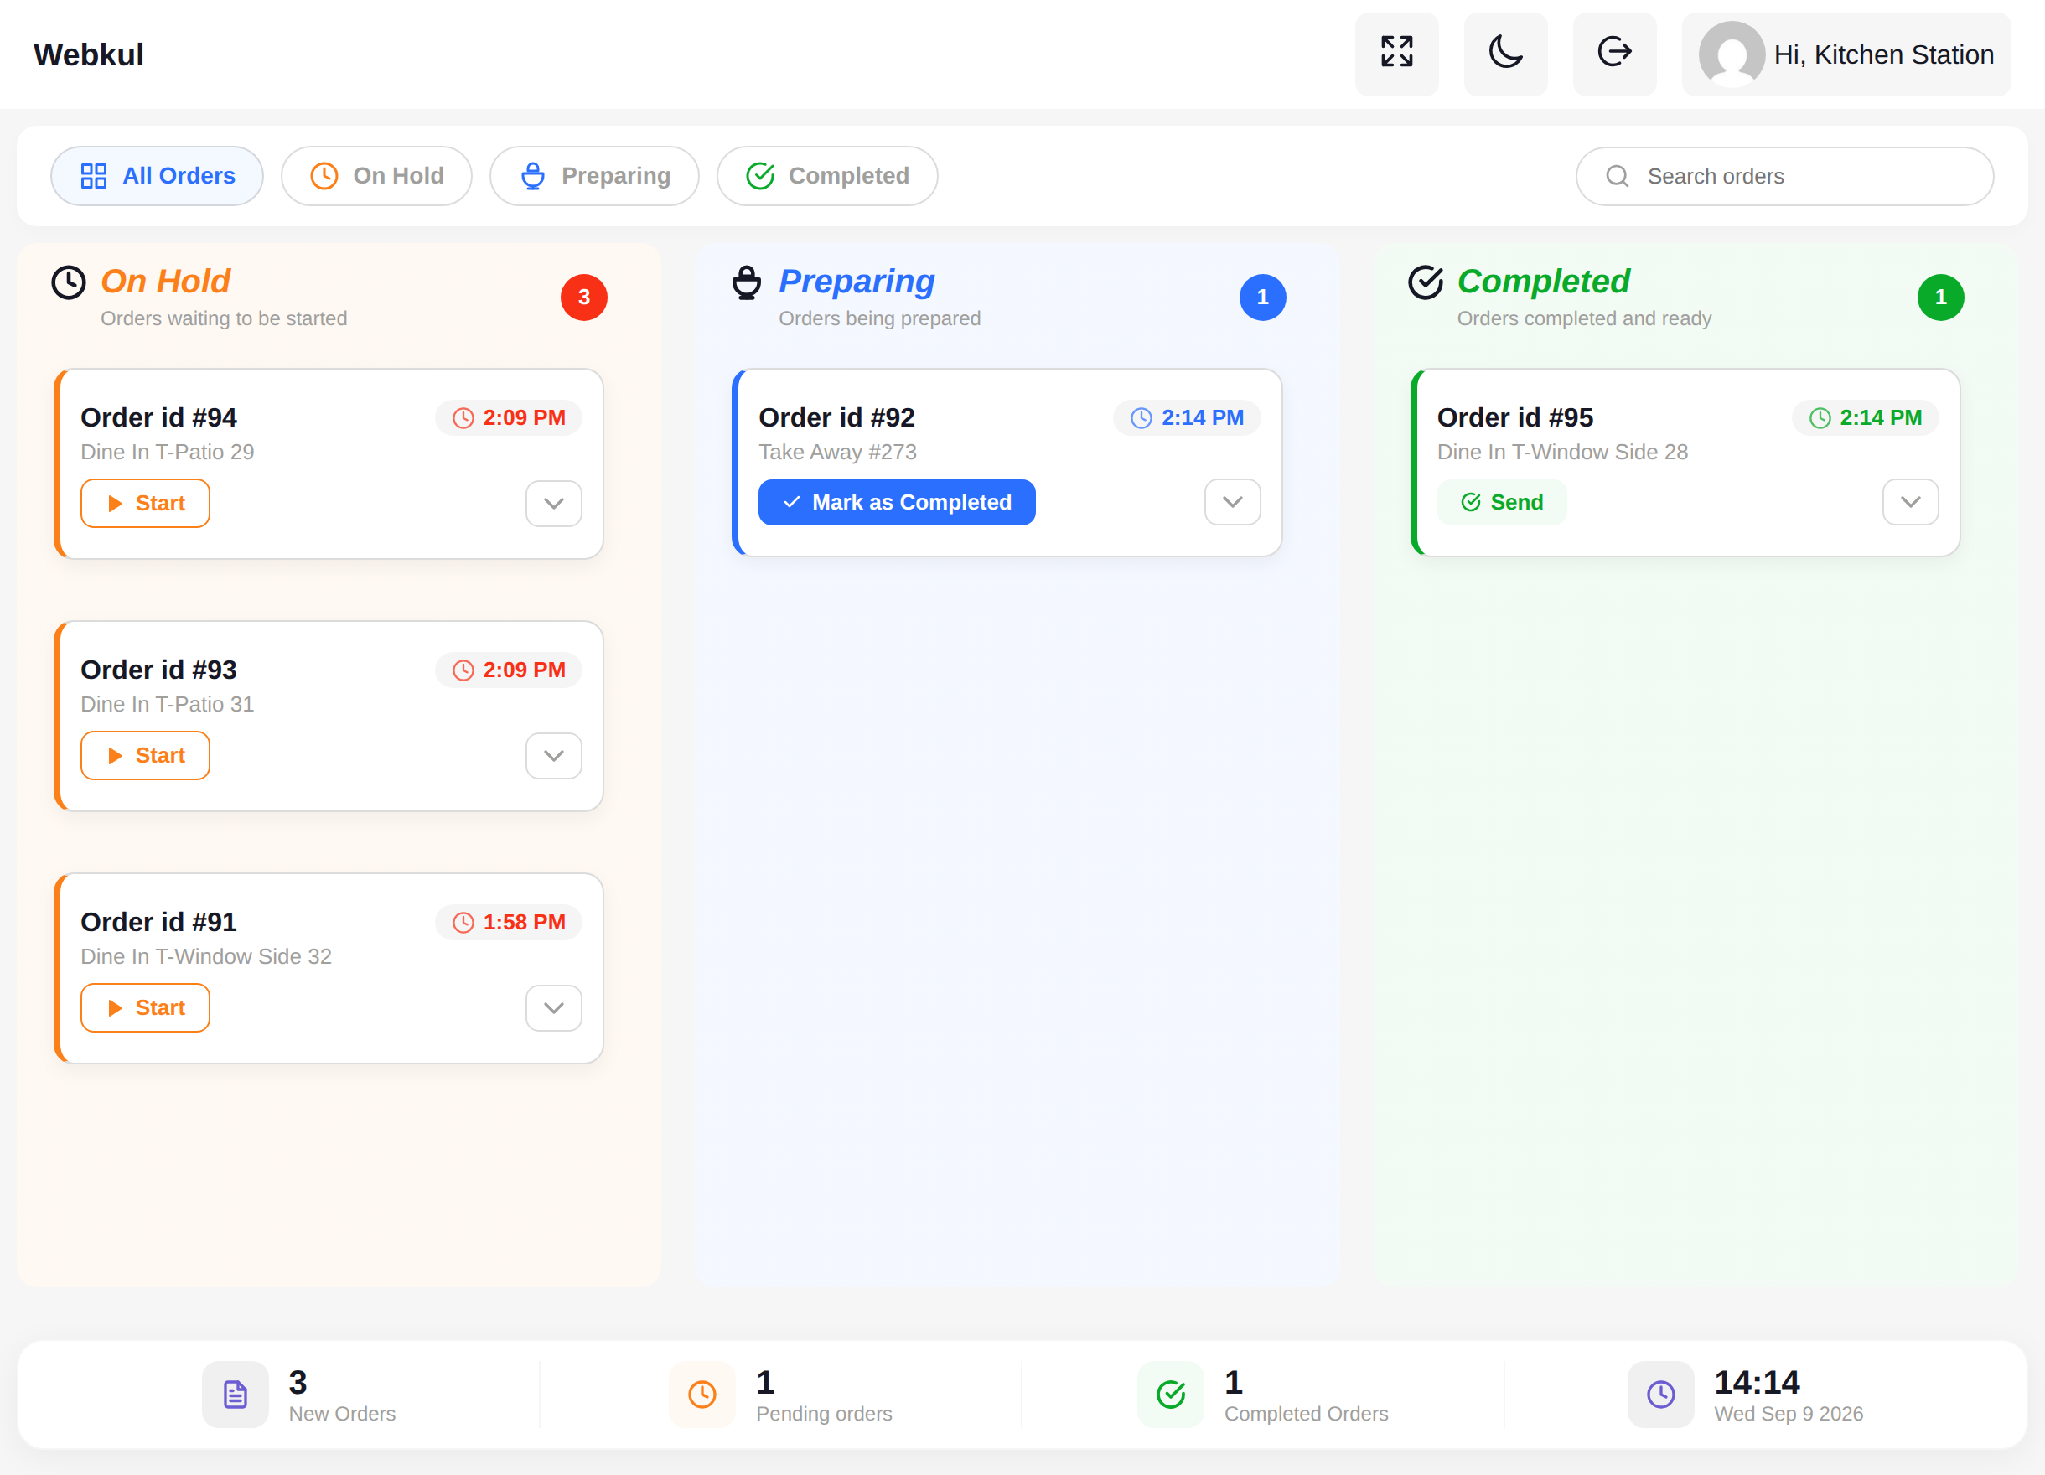Toggle dark mode with the moon icon
2045x1475 pixels.
[1506, 53]
